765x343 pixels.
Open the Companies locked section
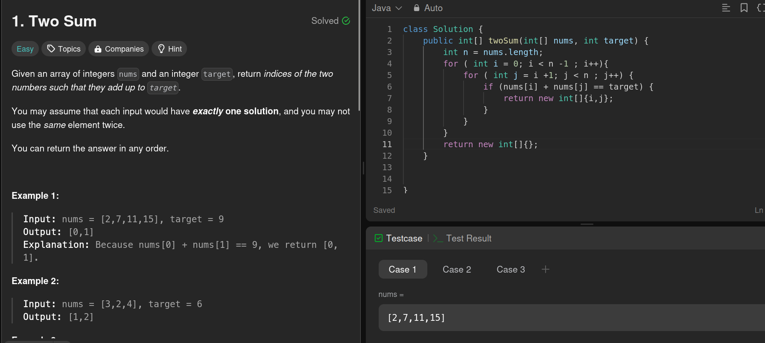tap(119, 49)
